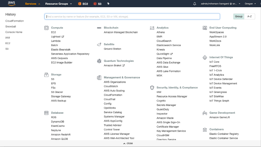Click the Storage category icon
Viewport: 261px width, 147px height.
click(x=46, y=75)
